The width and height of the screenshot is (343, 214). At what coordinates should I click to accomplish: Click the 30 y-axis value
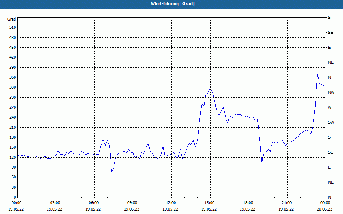click(x=14, y=187)
